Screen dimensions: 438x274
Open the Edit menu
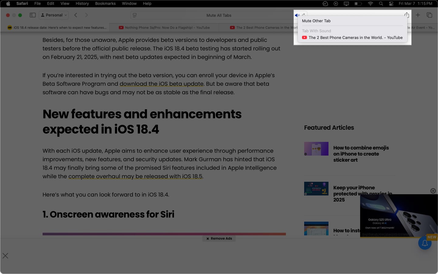click(x=50, y=4)
